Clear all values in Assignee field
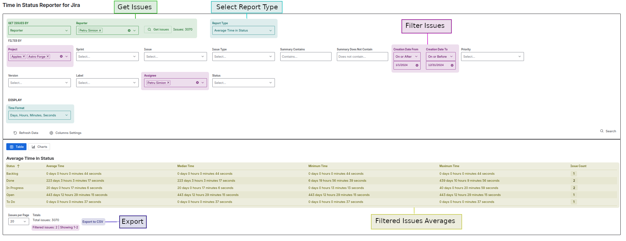 (197, 83)
